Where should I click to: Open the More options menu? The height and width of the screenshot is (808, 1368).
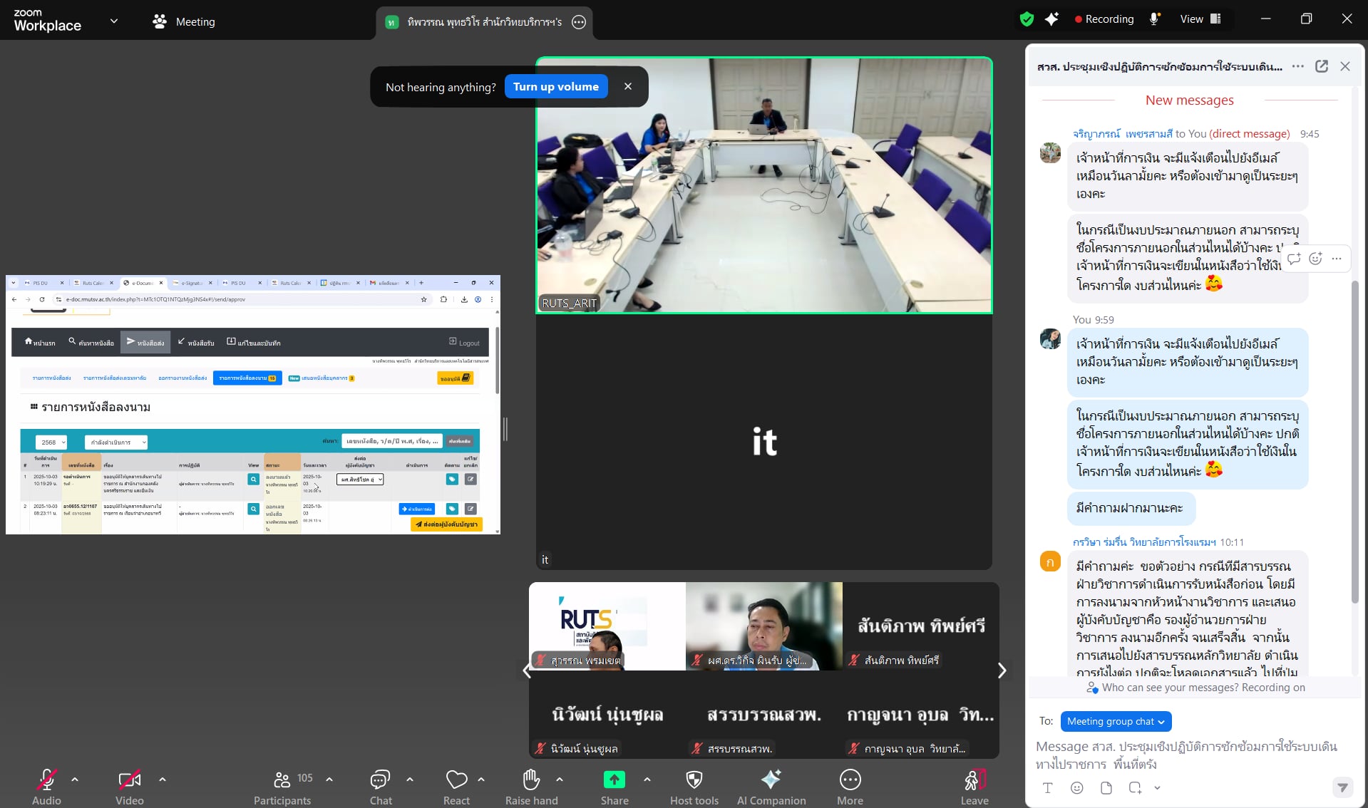pyautogui.click(x=850, y=780)
